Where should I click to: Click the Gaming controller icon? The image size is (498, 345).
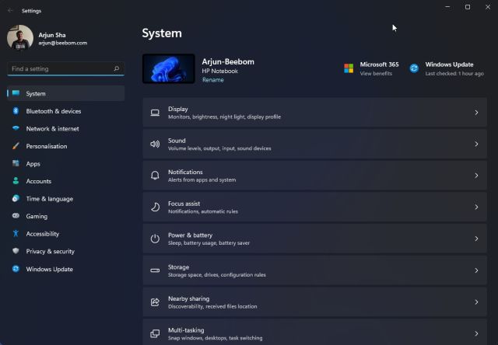pyautogui.click(x=16, y=216)
